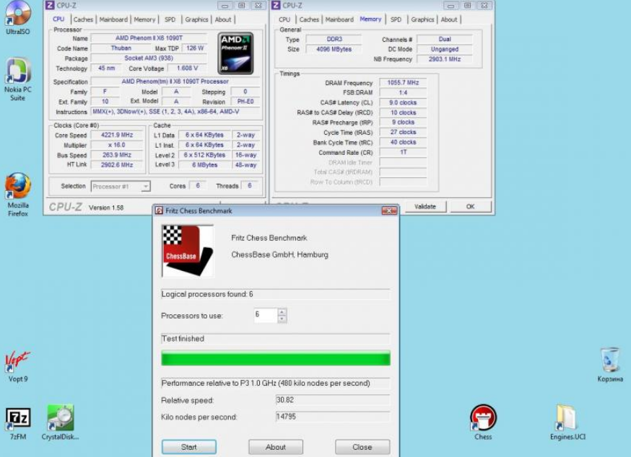Click the Close button in Fritz benchmark
The width and height of the screenshot is (631, 457).
tap(362, 447)
